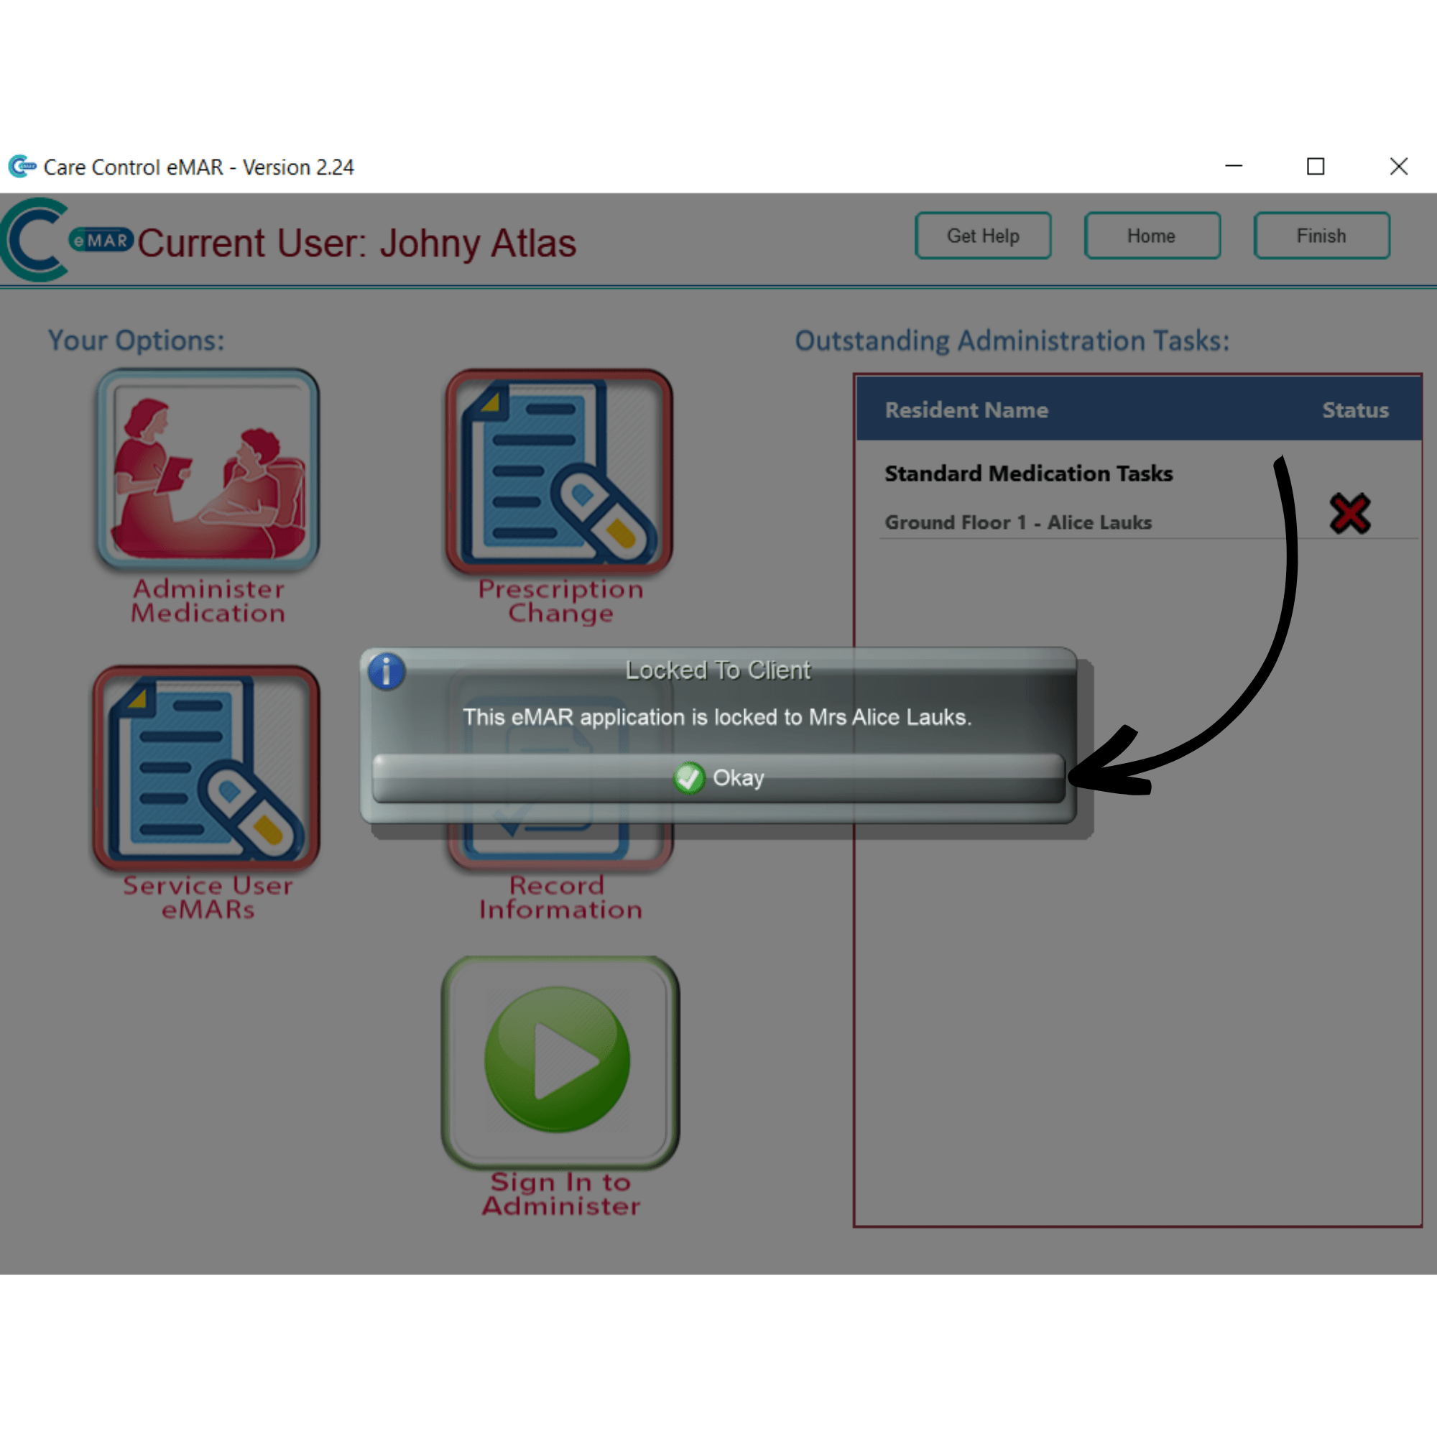Click the Resident Name column header
Image resolution: width=1437 pixels, height=1437 pixels.
tap(966, 410)
